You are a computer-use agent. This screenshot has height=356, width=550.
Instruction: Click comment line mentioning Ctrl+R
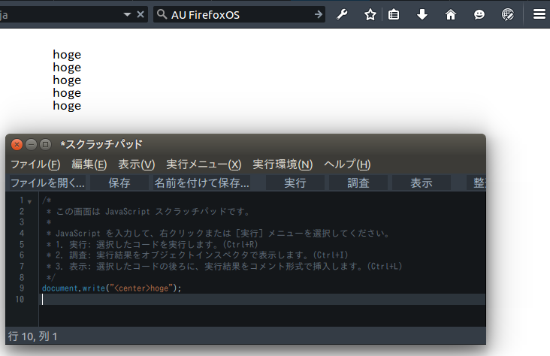[153, 244]
